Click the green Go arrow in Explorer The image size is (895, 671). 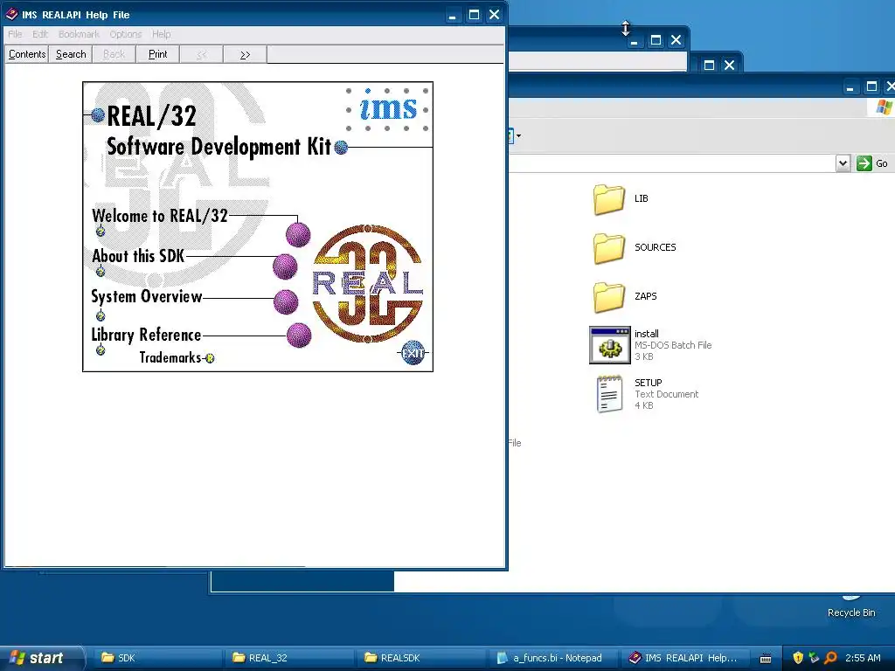pos(864,163)
